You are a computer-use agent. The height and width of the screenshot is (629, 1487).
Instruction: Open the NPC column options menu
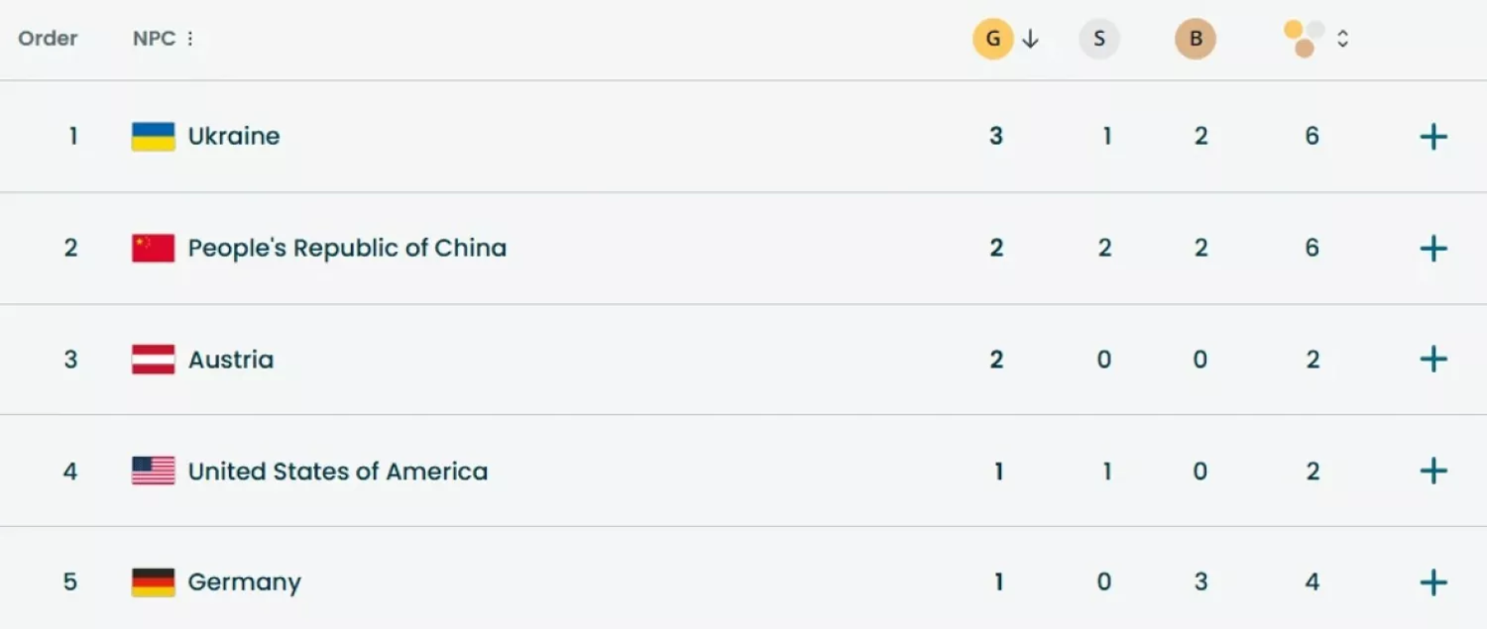click(189, 38)
